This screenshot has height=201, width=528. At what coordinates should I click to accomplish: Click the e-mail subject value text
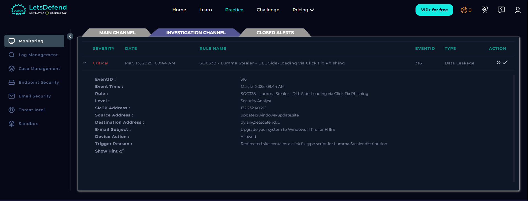coord(288,129)
